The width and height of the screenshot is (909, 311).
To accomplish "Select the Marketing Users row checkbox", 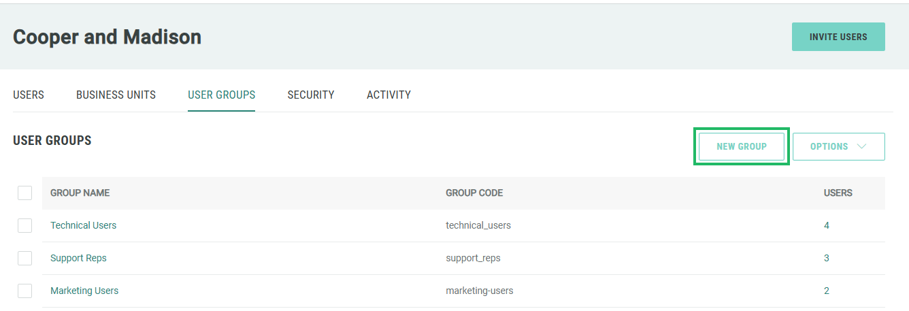I will click(25, 291).
